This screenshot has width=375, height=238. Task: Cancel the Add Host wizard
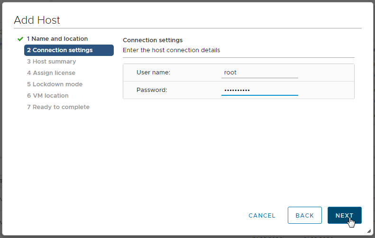(x=262, y=215)
